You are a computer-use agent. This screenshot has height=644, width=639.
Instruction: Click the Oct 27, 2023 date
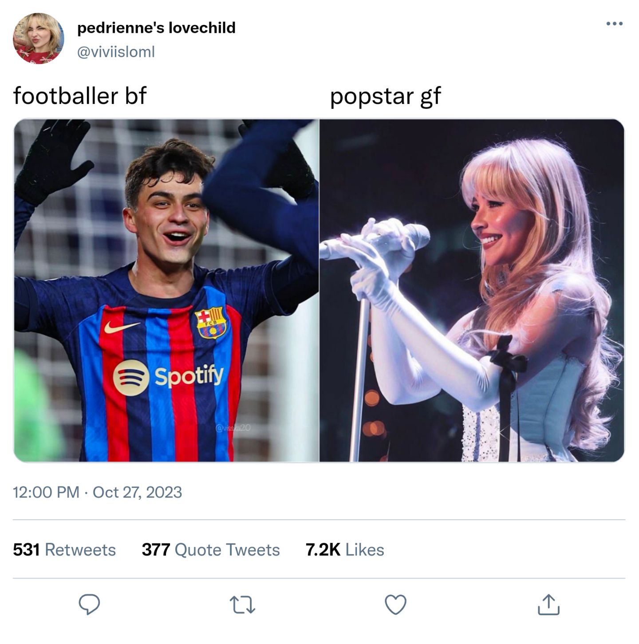coord(137,492)
